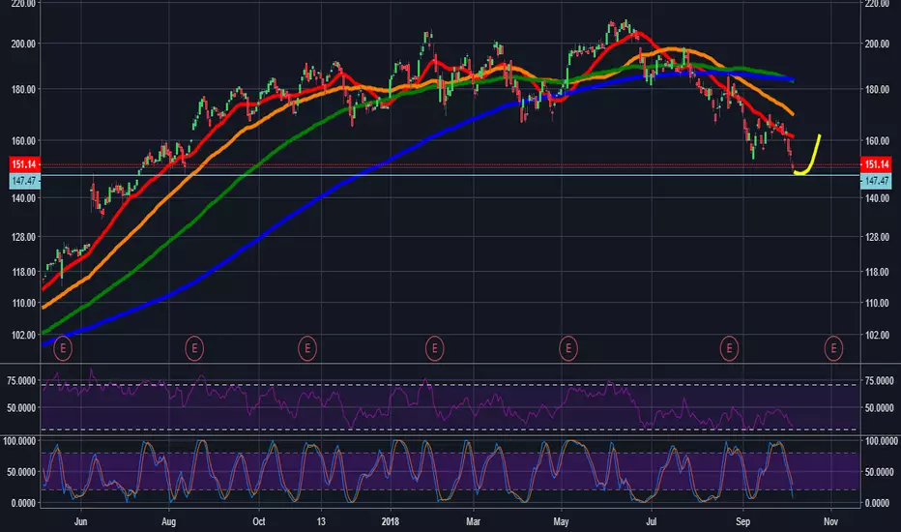This screenshot has width=901, height=532.
Task: Click the 75.0000 RSI level on right axis
Action: pyautogui.click(x=879, y=381)
